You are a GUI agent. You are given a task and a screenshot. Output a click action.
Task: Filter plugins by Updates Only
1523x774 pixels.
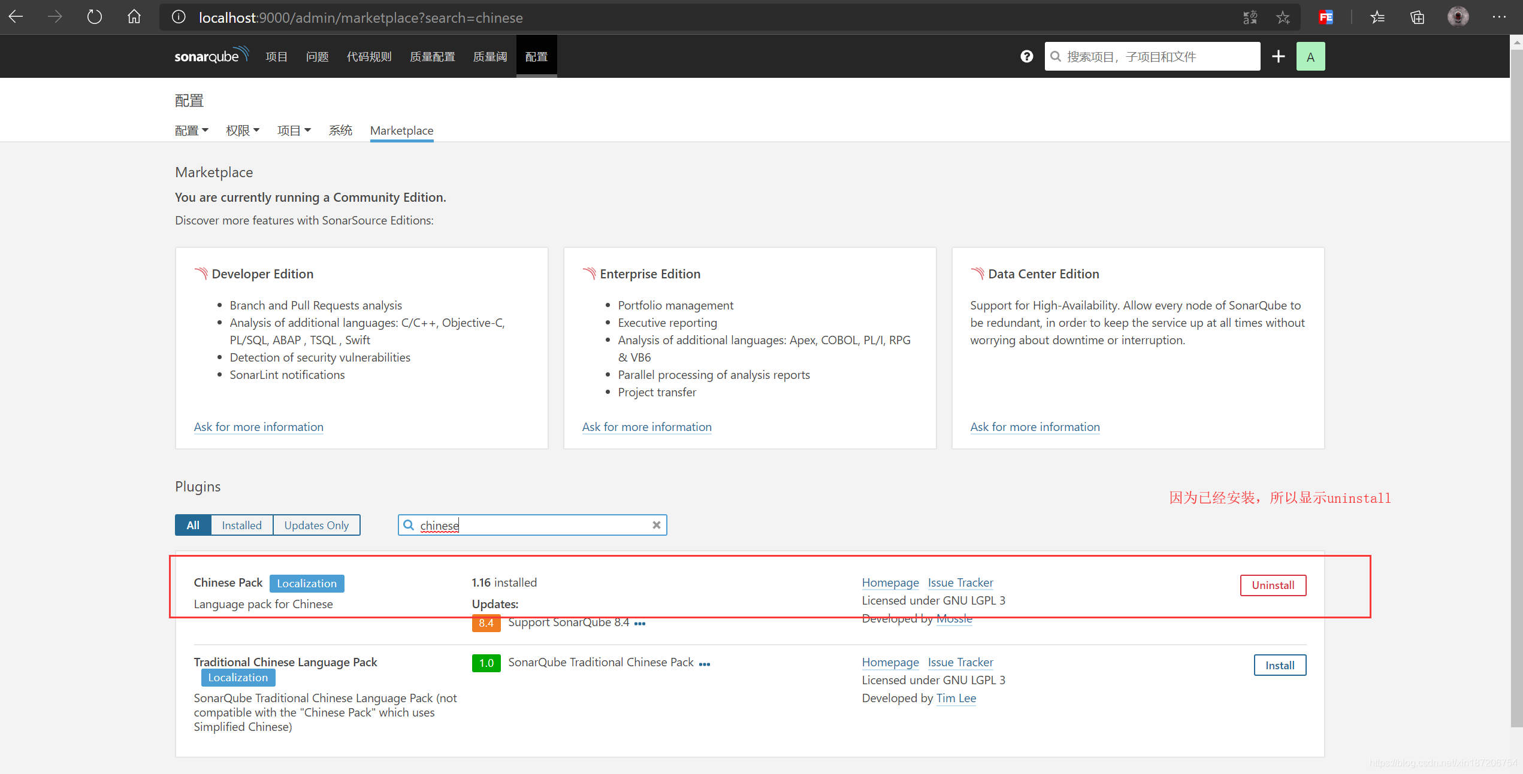(316, 525)
